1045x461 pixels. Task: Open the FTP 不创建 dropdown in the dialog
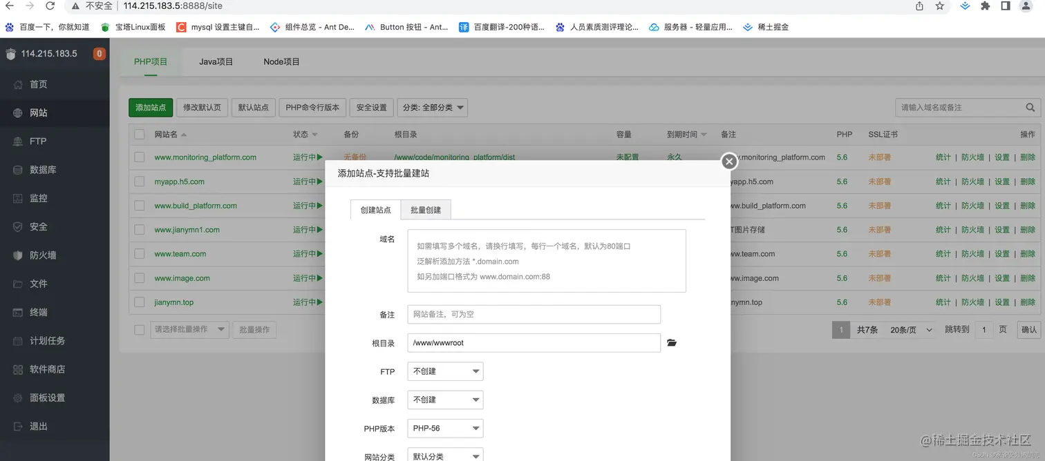(x=444, y=371)
